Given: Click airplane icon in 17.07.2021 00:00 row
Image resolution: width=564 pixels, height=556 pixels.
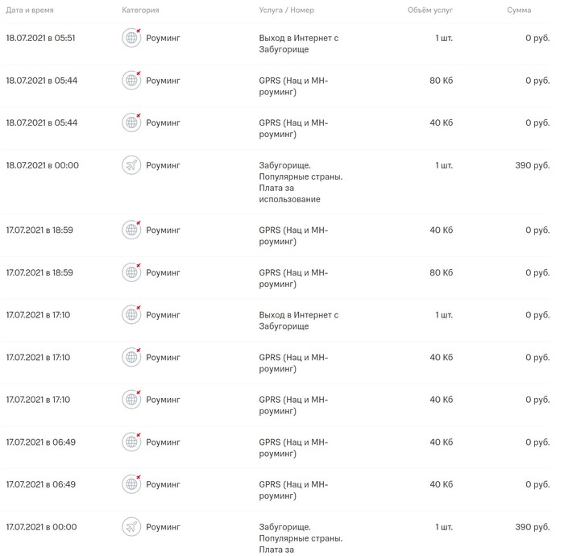Looking at the screenshot, I should [131, 527].
